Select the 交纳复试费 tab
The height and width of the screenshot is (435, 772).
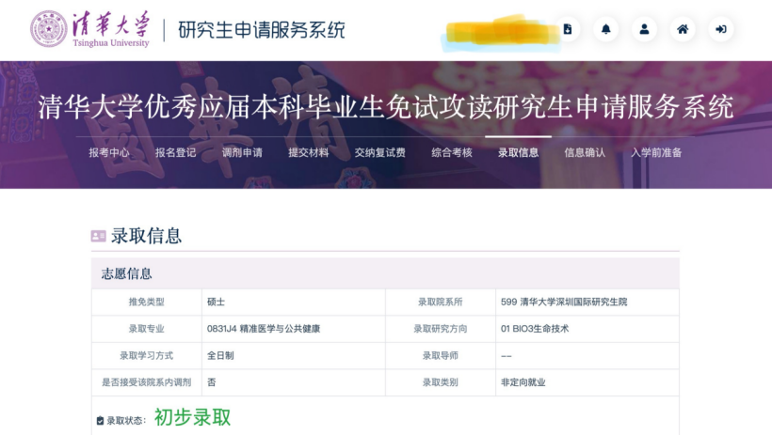380,153
